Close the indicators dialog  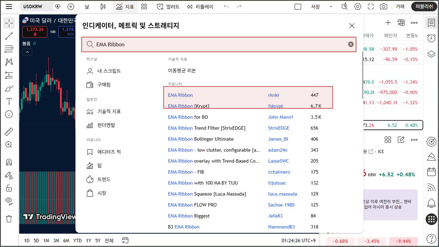[352, 26]
